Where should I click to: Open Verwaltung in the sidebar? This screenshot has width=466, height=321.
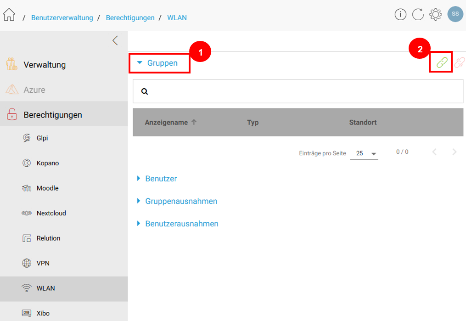45,65
